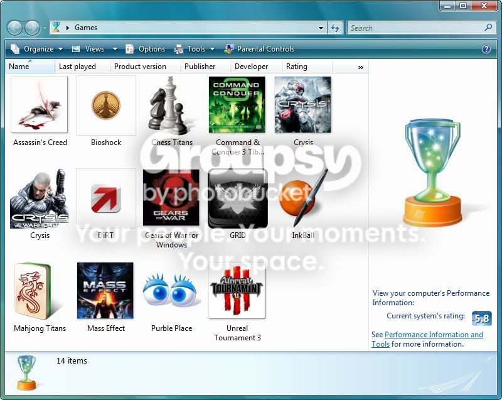Sort by Last played column
Screen dimensions: 502x400
pyautogui.click(x=83, y=67)
